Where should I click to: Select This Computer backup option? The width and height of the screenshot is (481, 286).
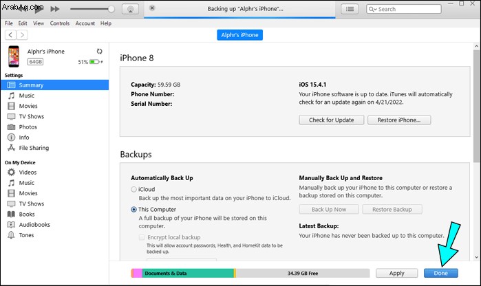[x=133, y=210]
